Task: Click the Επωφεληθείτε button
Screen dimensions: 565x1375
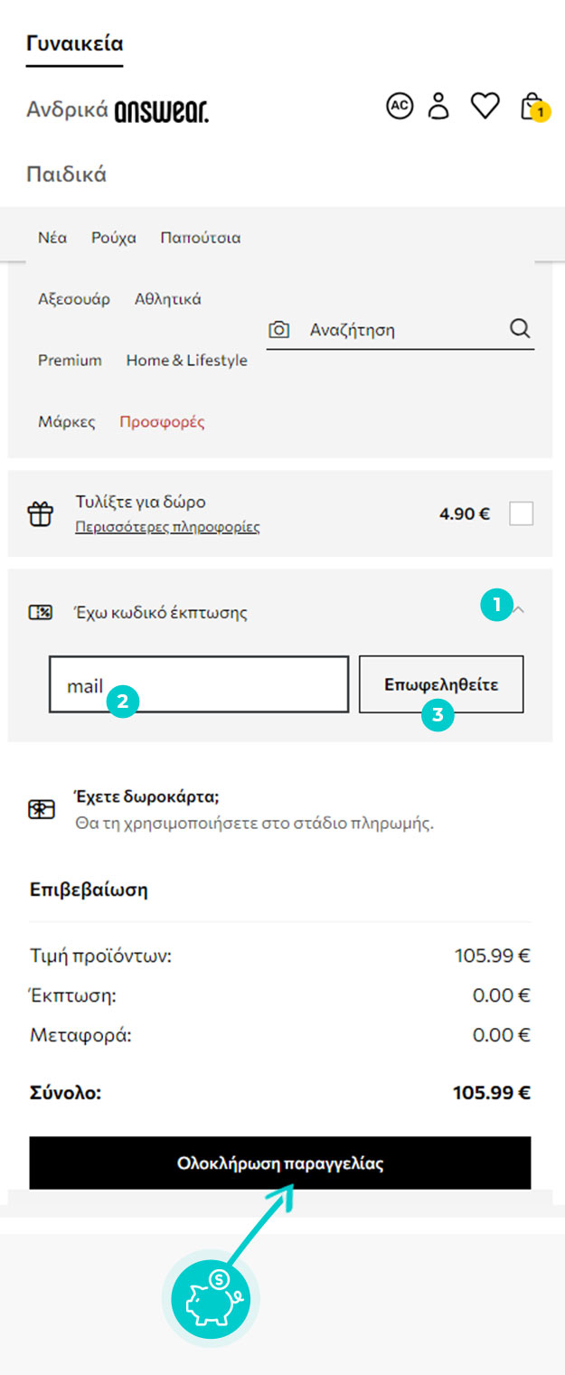Action: click(441, 684)
